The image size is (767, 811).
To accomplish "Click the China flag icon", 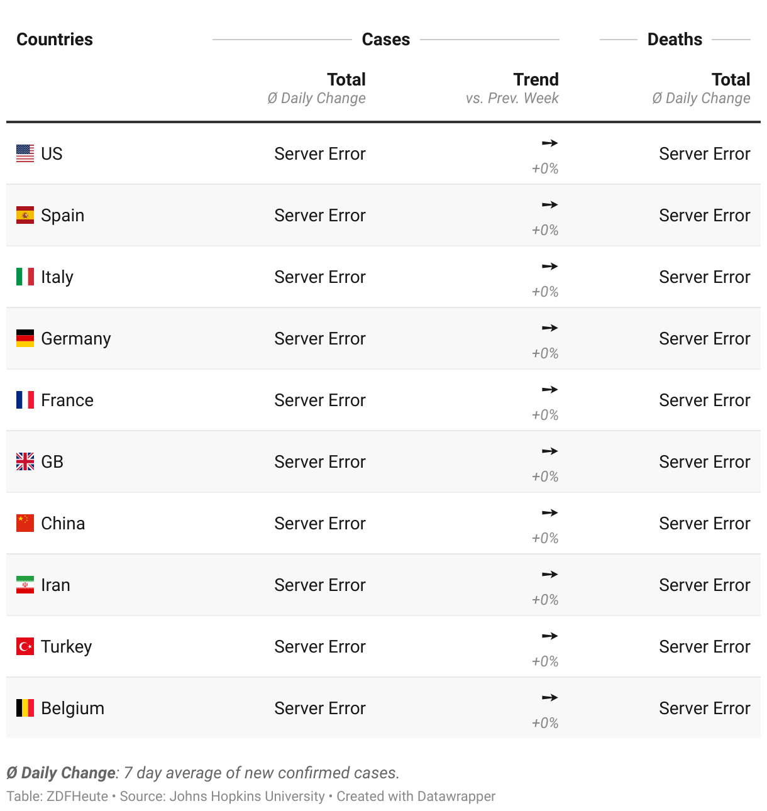I will coord(25,523).
